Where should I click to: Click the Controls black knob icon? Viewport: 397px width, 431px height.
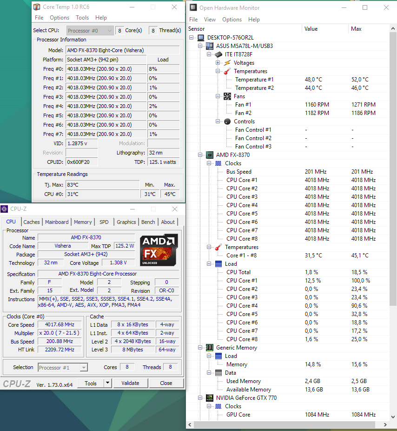pos(227,121)
